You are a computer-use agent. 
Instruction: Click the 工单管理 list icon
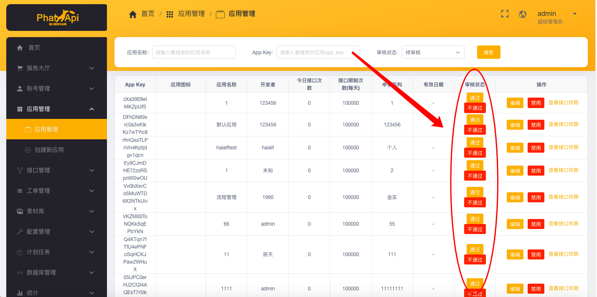(x=20, y=191)
